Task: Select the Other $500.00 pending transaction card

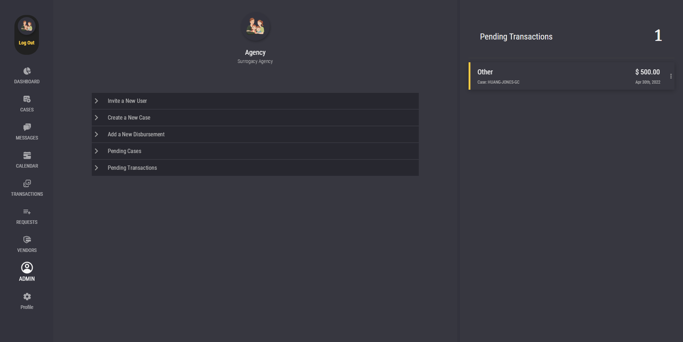Action: pos(568,76)
